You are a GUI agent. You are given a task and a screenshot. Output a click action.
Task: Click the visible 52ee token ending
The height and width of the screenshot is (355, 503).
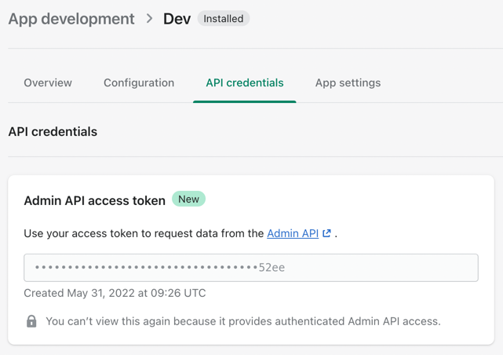[272, 268]
